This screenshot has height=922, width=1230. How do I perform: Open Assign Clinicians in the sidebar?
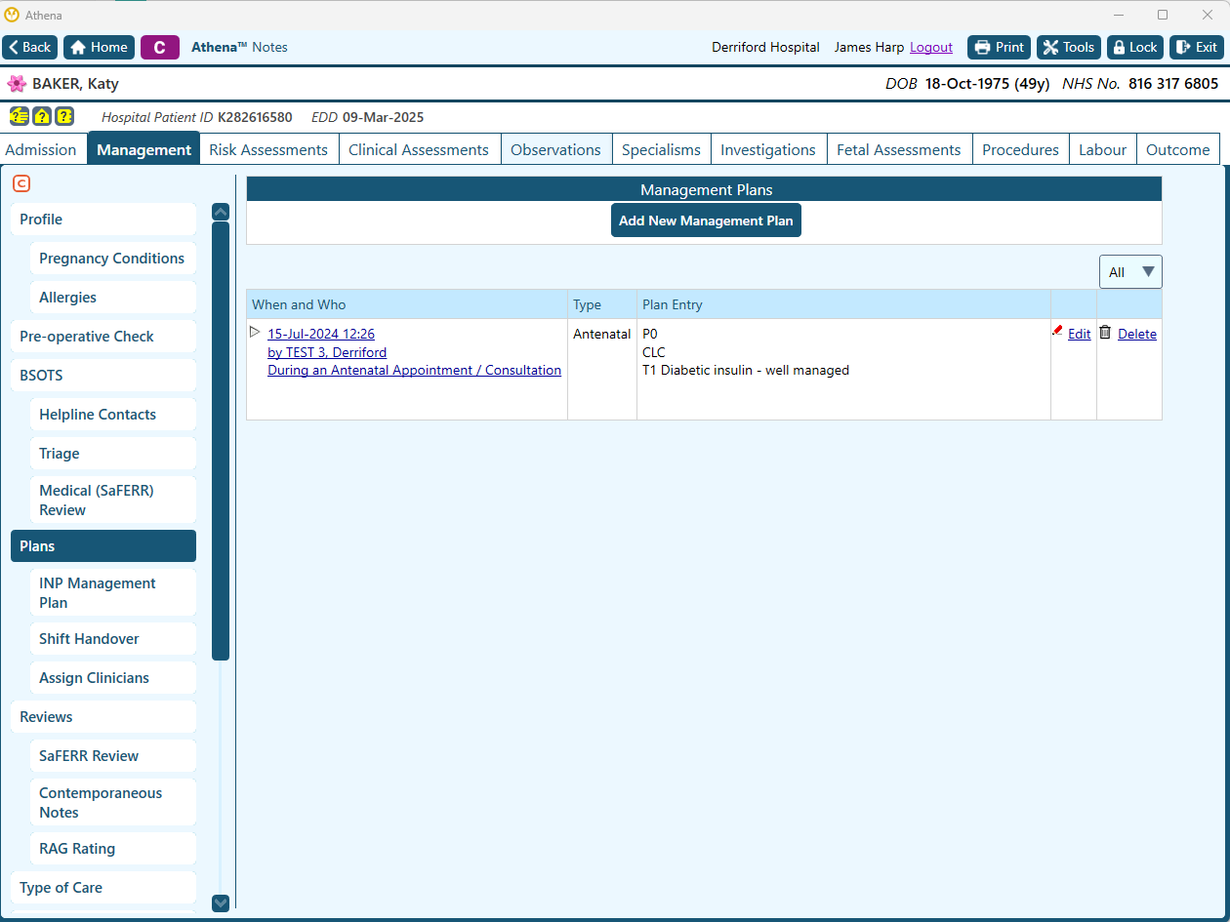click(x=113, y=678)
